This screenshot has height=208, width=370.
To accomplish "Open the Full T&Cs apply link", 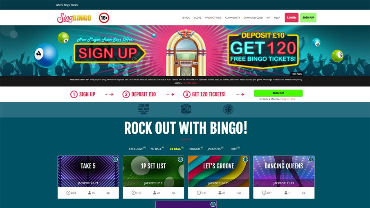I will pyautogui.click(x=190, y=83).
